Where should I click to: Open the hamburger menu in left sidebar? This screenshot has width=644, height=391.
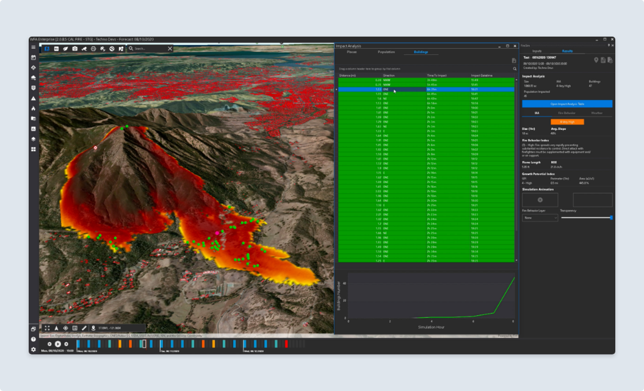[x=34, y=48]
